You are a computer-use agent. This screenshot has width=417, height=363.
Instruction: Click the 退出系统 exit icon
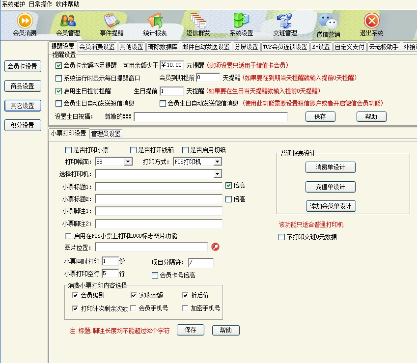click(x=371, y=21)
